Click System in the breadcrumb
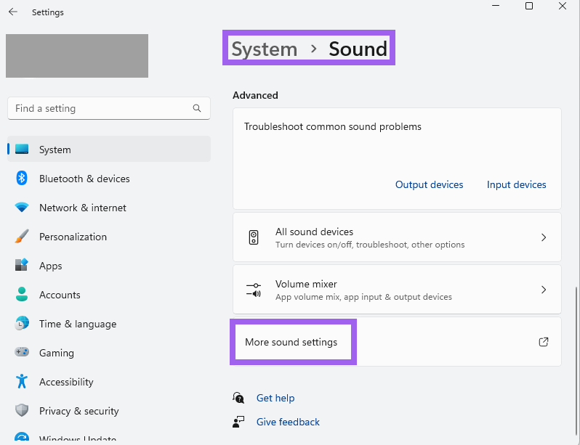 pyautogui.click(x=265, y=49)
